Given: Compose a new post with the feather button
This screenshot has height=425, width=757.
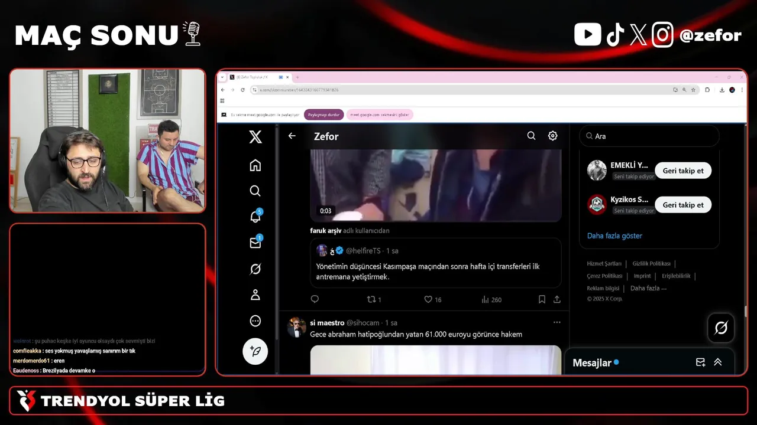Looking at the screenshot, I should click(x=255, y=351).
